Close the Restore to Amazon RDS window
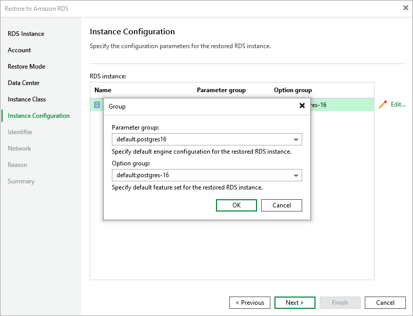 point(406,8)
